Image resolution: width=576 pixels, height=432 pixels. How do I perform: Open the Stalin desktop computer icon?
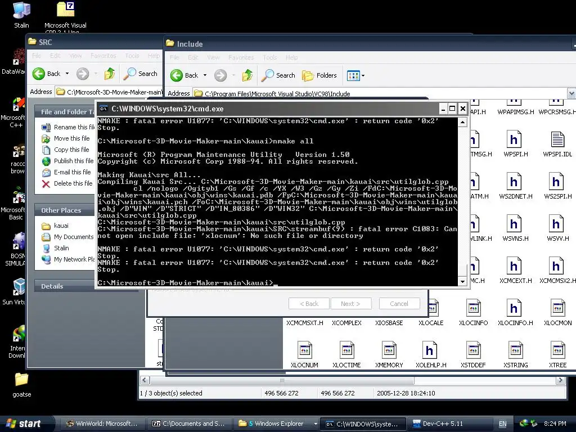click(x=21, y=15)
